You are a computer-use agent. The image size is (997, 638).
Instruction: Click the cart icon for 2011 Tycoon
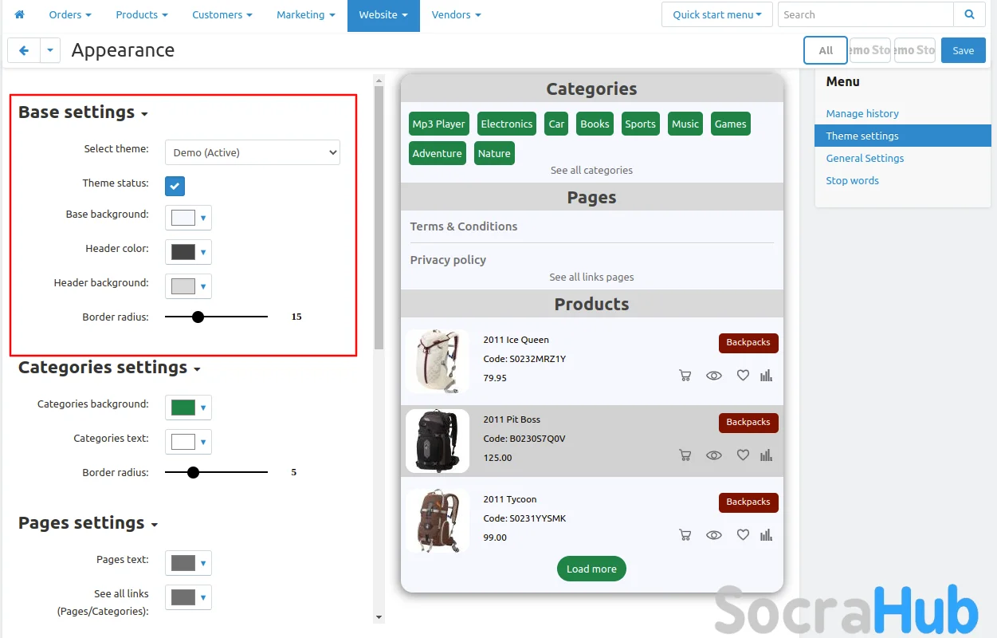pos(685,535)
